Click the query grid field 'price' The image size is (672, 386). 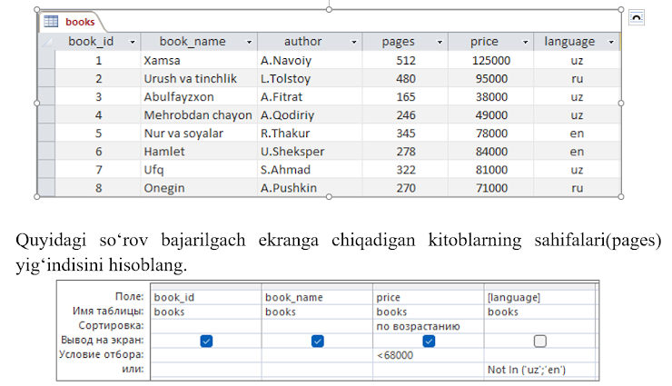pyautogui.click(x=428, y=297)
